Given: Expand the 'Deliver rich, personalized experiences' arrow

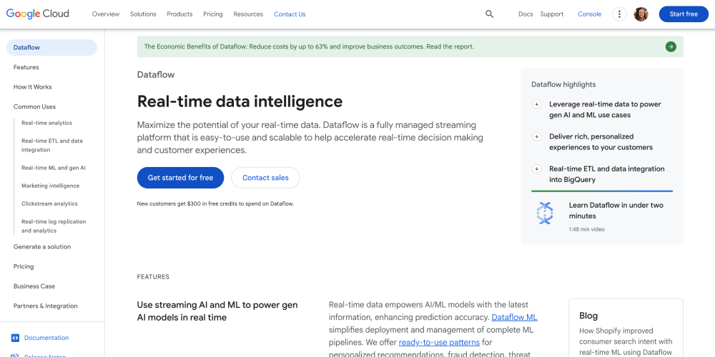Looking at the screenshot, I should [537, 136].
